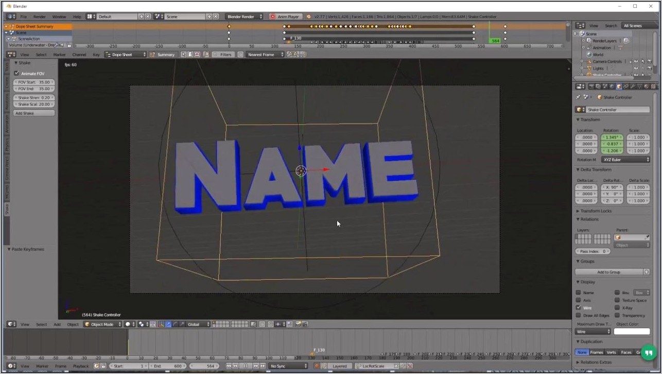
Task: Open the Window menu
Action: tap(59, 16)
